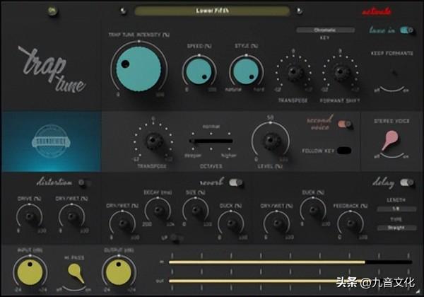Toggle the tune in switch
This screenshot has width=424, height=297.
406,30
